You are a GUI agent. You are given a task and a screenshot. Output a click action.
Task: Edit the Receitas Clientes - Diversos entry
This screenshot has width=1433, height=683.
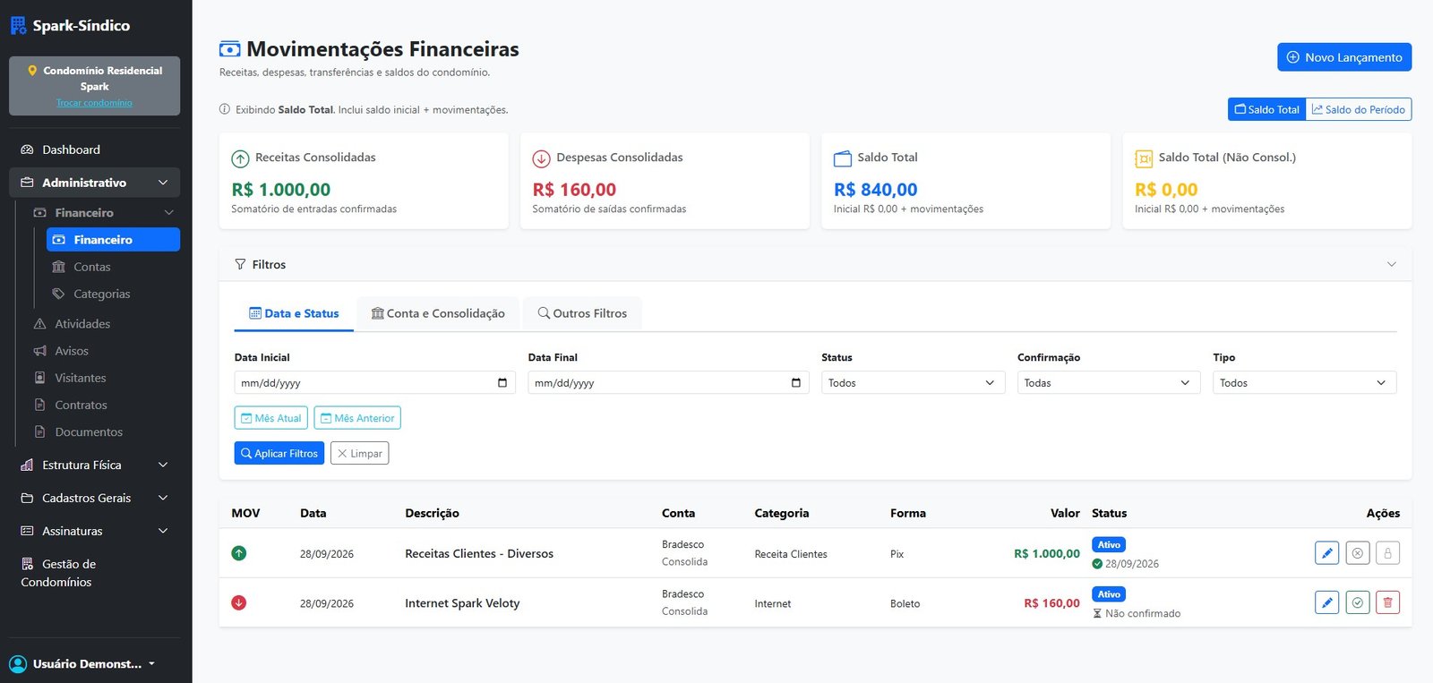point(1326,553)
